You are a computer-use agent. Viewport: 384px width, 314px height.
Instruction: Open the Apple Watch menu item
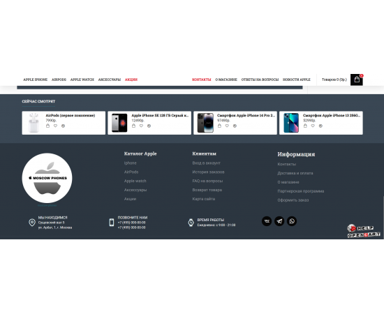[x=82, y=80]
